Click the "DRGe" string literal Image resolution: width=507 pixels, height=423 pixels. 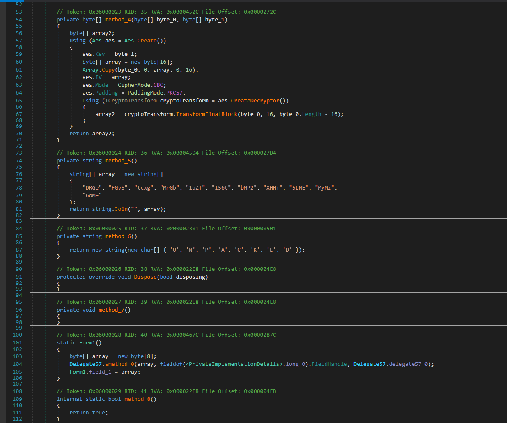(x=92, y=188)
